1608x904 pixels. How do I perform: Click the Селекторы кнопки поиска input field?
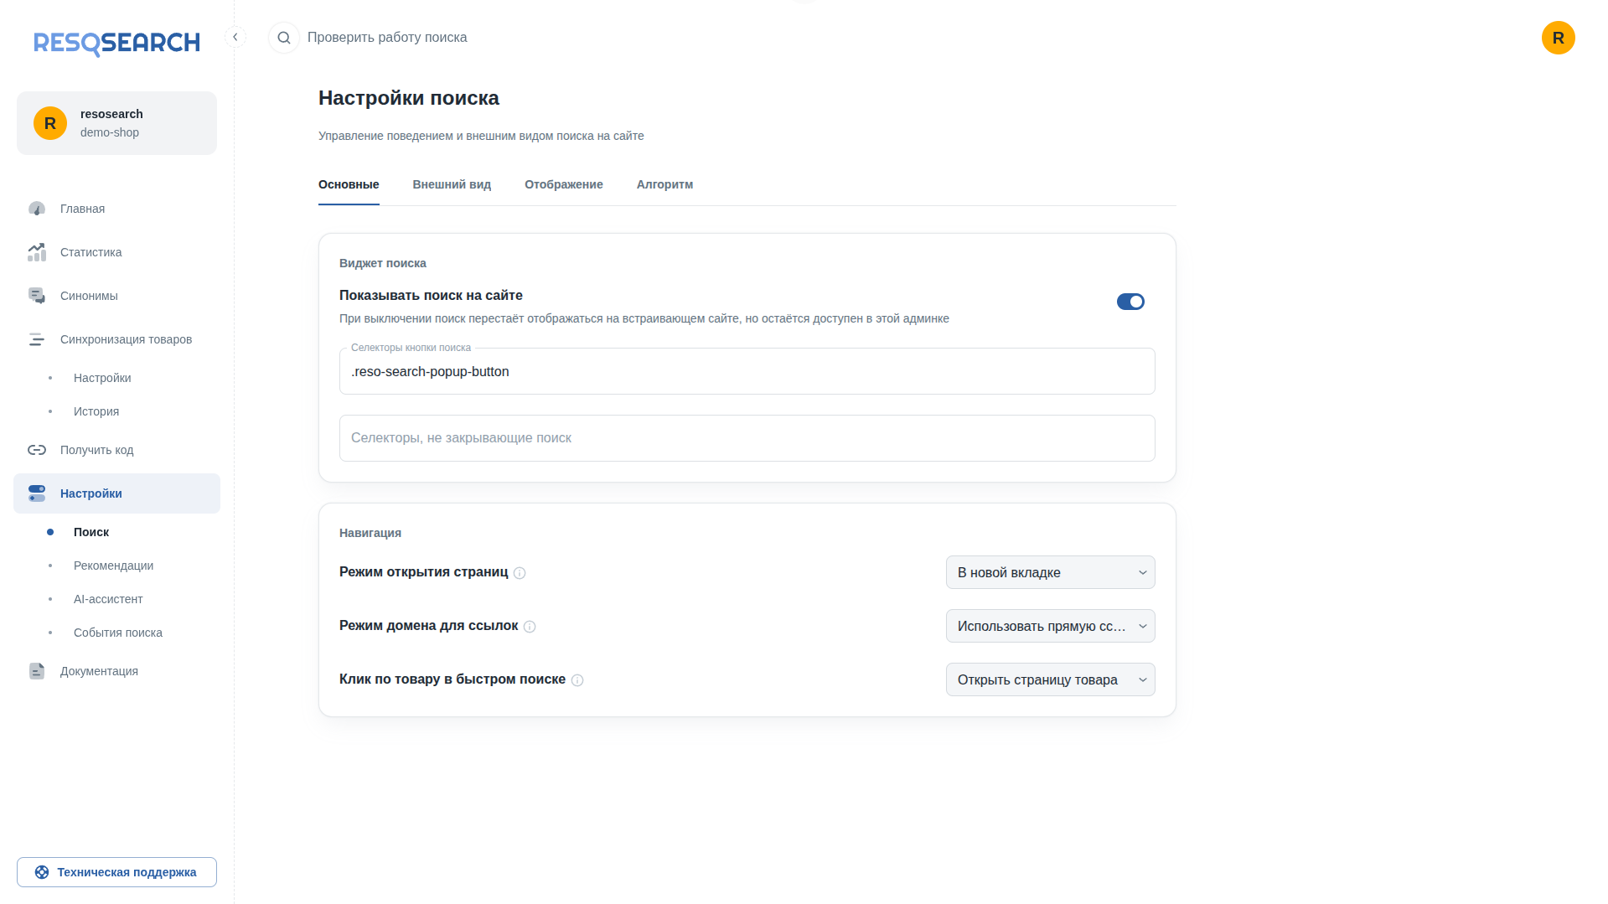747,371
